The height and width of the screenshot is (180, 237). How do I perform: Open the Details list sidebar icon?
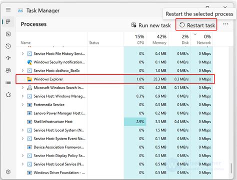(x=8, y=82)
